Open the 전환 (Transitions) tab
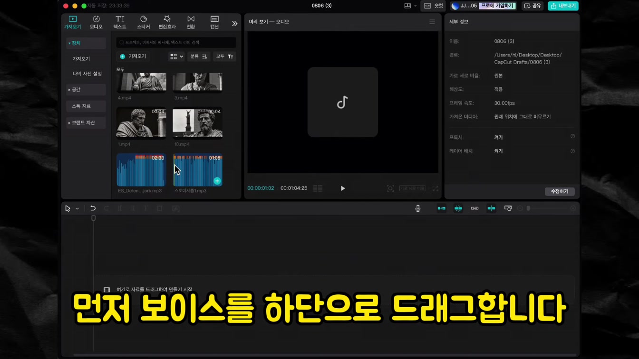 [x=191, y=22]
